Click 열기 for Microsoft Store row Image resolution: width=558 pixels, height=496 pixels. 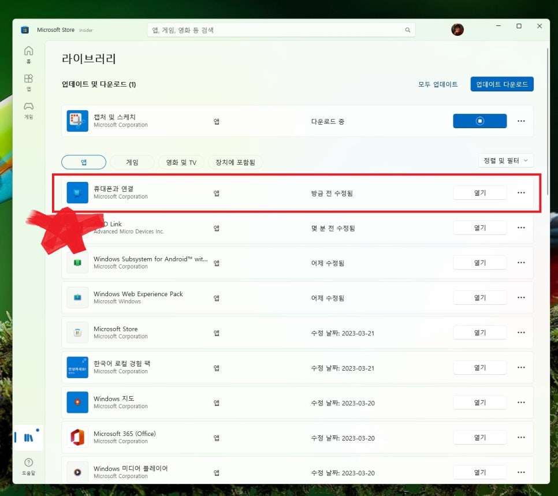click(x=479, y=333)
